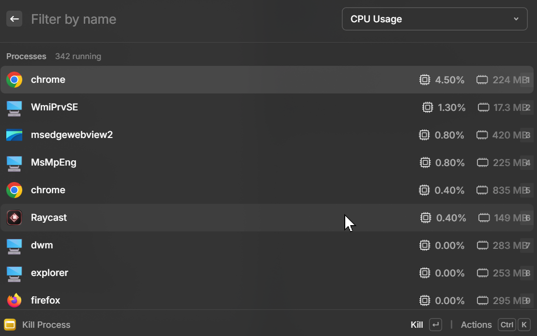Select the Firefox process icon
The width and height of the screenshot is (537, 336).
pos(14,300)
